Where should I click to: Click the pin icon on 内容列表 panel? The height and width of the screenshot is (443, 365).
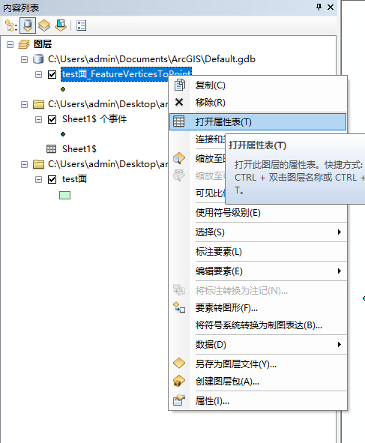coord(319,7)
